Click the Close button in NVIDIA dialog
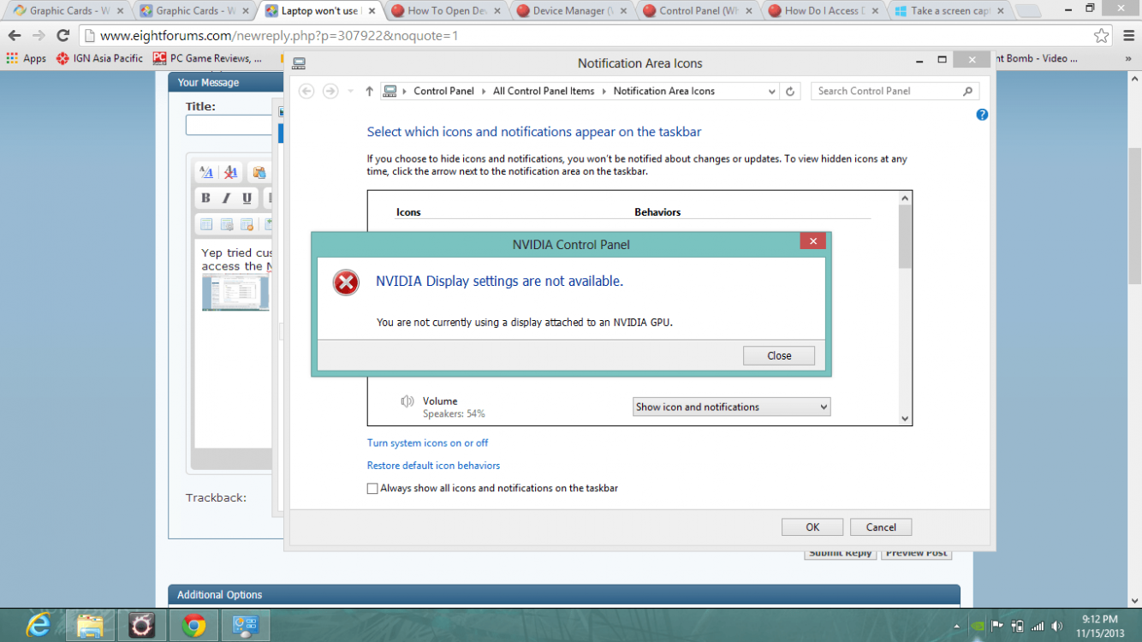 [778, 355]
